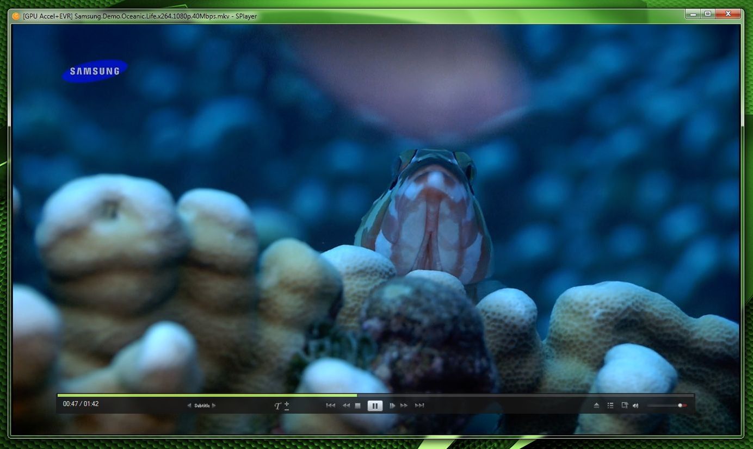Viewport: 753px width, 449px height.
Task: Click the volume slider knob
Action: click(x=680, y=406)
